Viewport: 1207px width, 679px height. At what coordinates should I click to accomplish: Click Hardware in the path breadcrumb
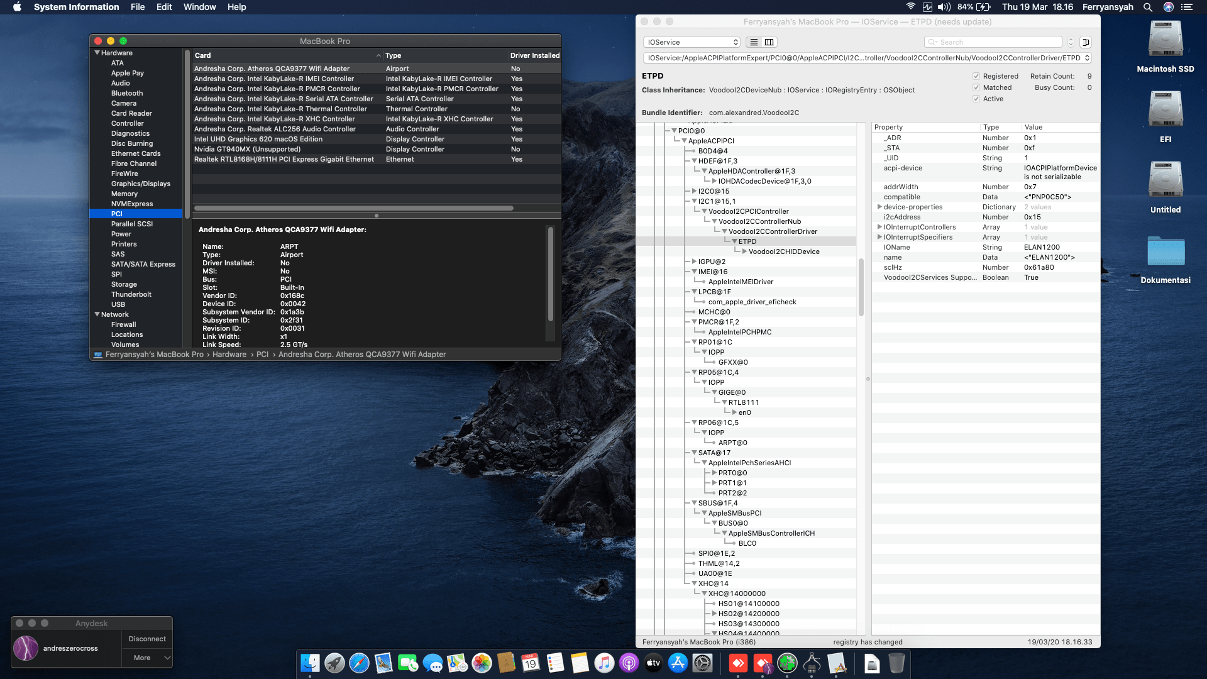[x=229, y=355]
